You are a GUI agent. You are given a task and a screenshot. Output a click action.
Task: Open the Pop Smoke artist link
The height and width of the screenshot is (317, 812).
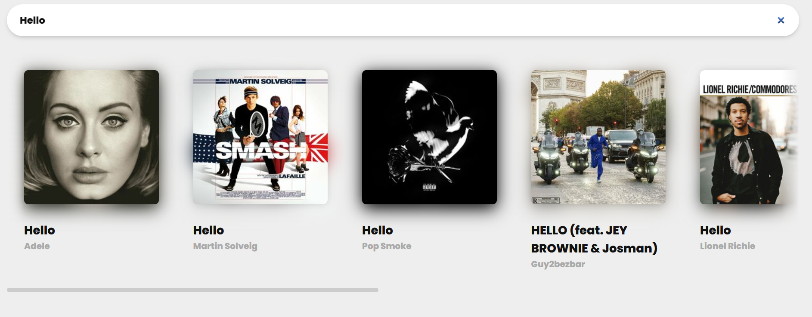[387, 246]
